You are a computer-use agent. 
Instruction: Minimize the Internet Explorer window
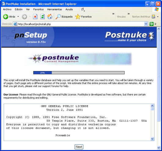point(147,4)
